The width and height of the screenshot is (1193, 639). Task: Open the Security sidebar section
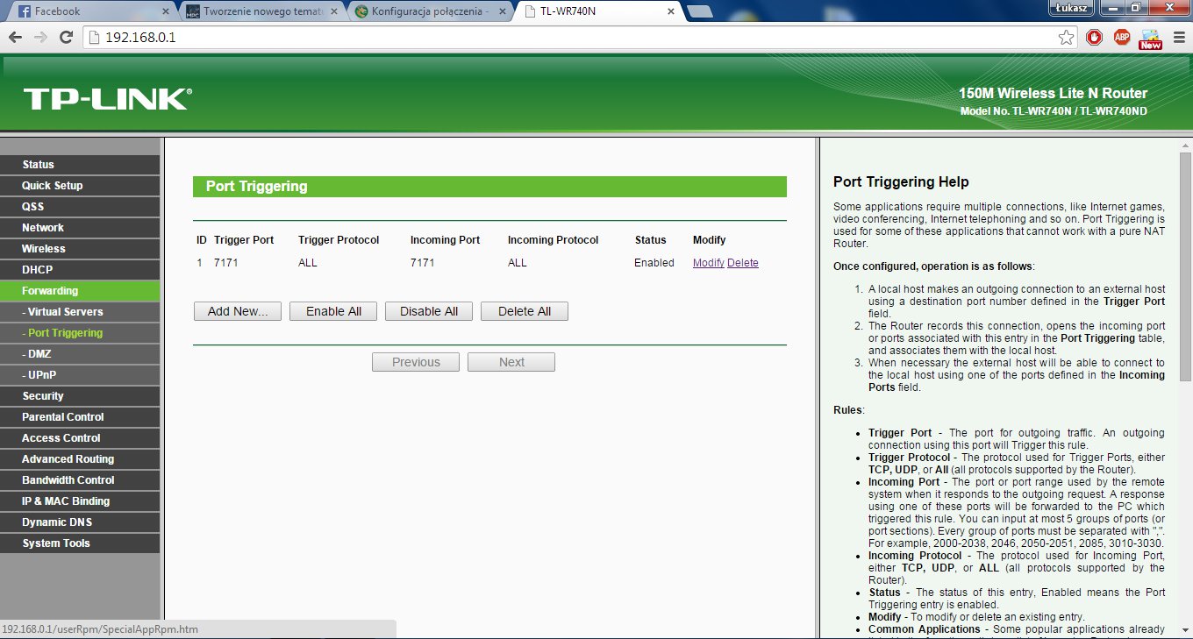pyautogui.click(x=80, y=396)
